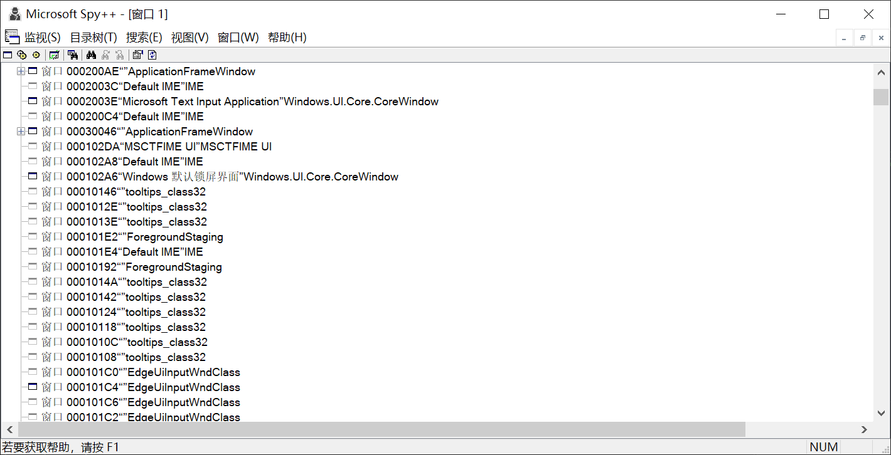Select the Windows 默认锁屏界面 CoreWindow entry
891x455 pixels.
tap(232, 177)
